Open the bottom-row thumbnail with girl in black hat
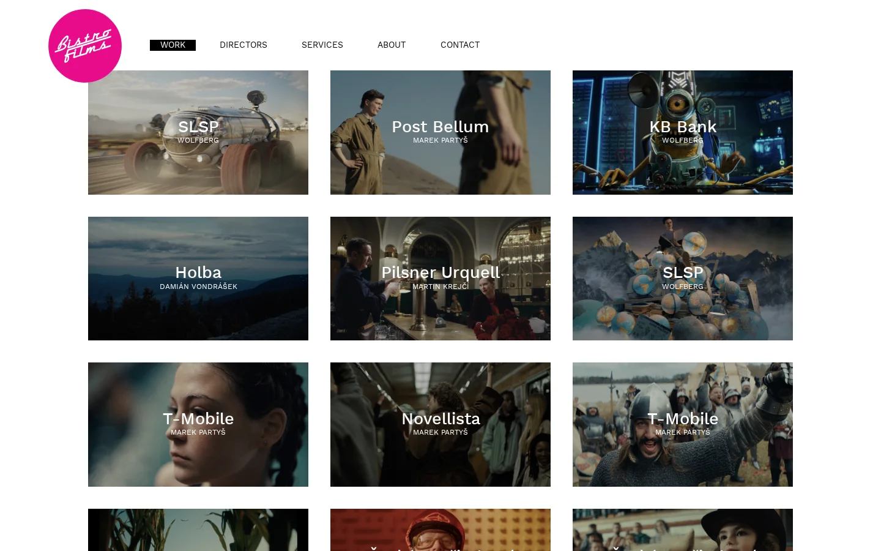 pyautogui.click(x=683, y=530)
